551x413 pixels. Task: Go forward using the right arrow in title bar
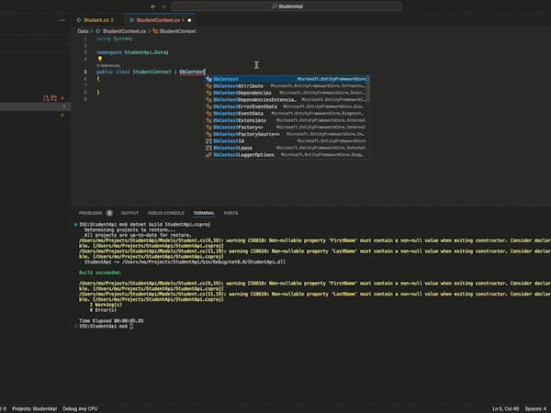(x=163, y=6)
